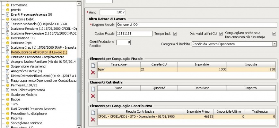Toggle the Tempo Ind. checkbox
This screenshot has height=128, width=279.
[x=175, y=34]
